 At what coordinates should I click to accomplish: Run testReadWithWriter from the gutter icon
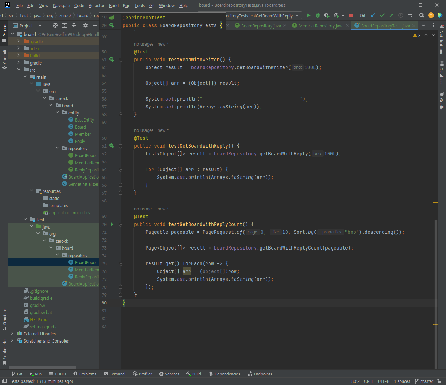point(112,60)
